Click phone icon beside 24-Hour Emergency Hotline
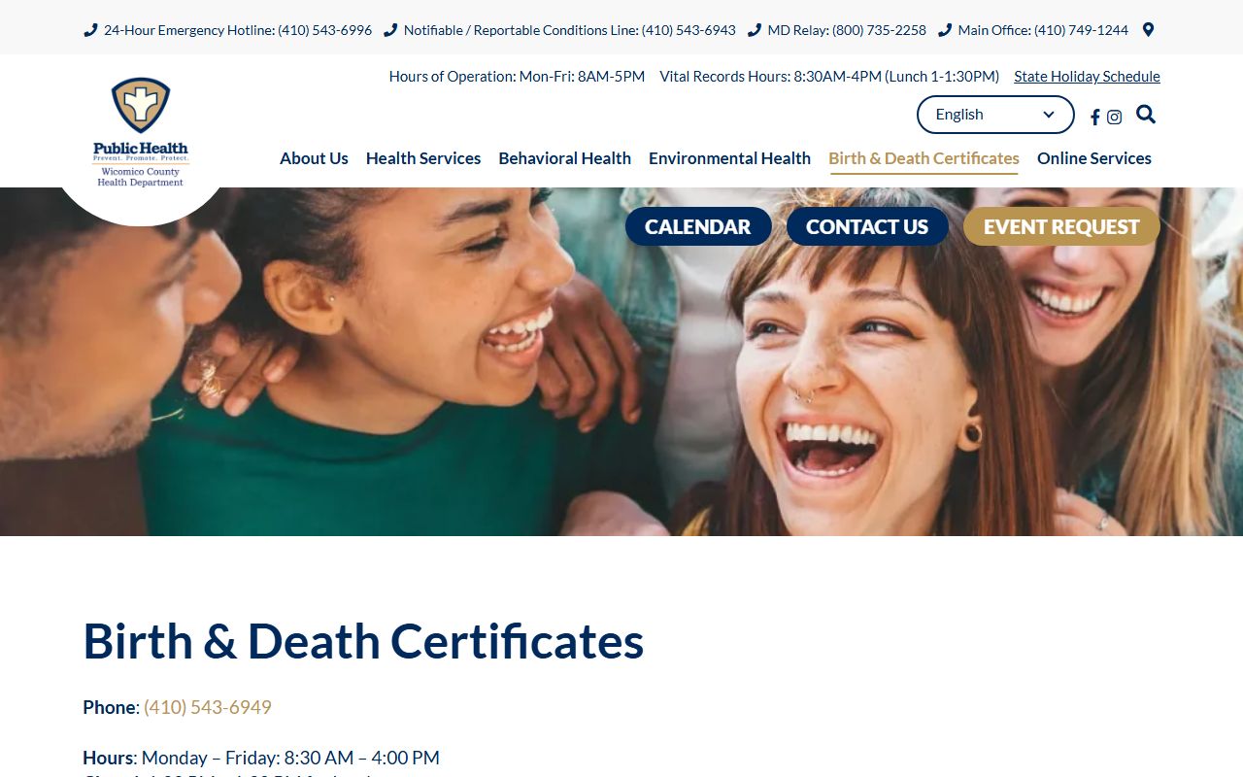Image resolution: width=1243 pixels, height=777 pixels. (x=90, y=30)
